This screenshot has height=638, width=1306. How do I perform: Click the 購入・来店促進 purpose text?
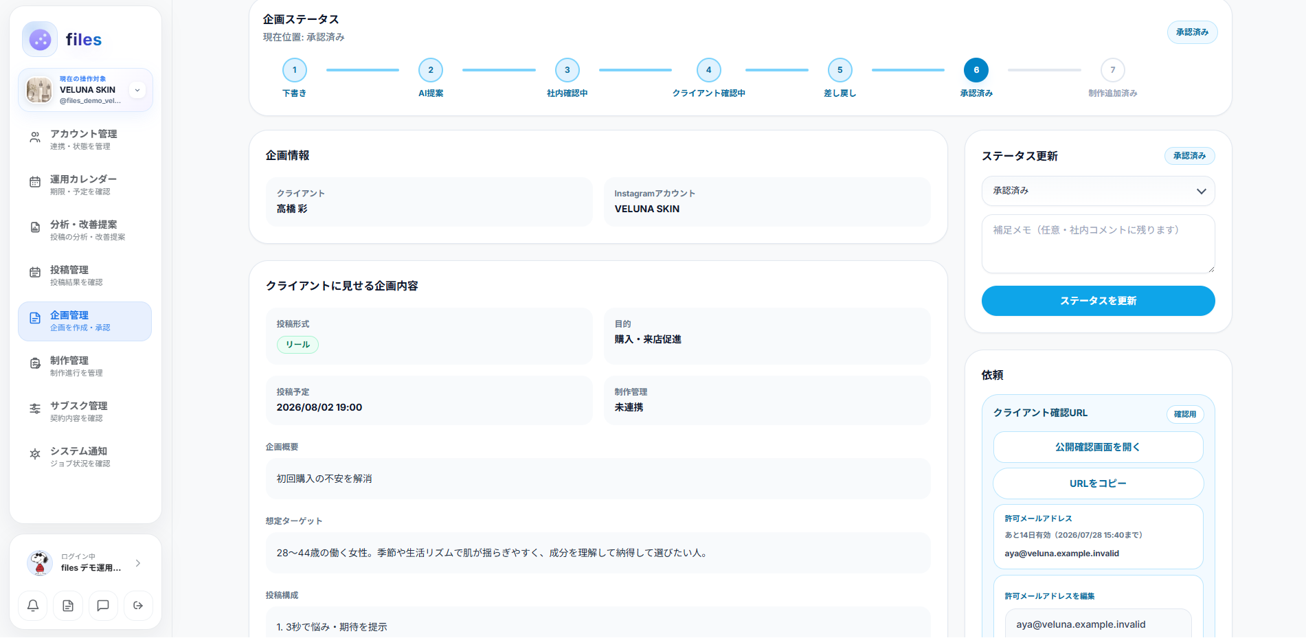648,339
